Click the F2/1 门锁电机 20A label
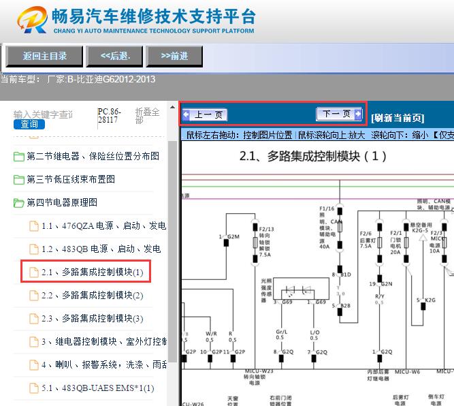The image size is (454, 406). pos(395,243)
